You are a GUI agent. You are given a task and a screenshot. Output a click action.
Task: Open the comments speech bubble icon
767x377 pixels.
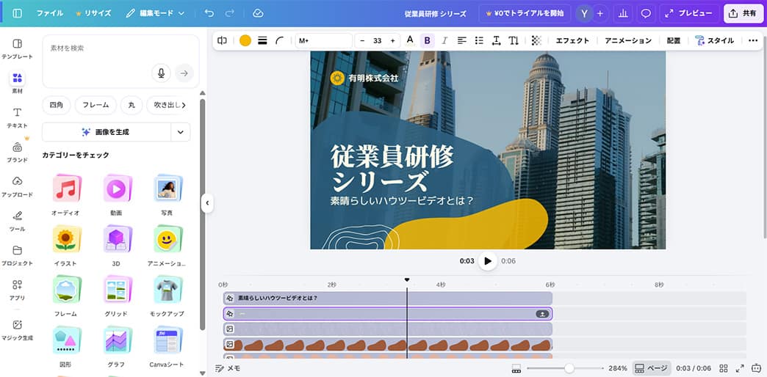647,14
